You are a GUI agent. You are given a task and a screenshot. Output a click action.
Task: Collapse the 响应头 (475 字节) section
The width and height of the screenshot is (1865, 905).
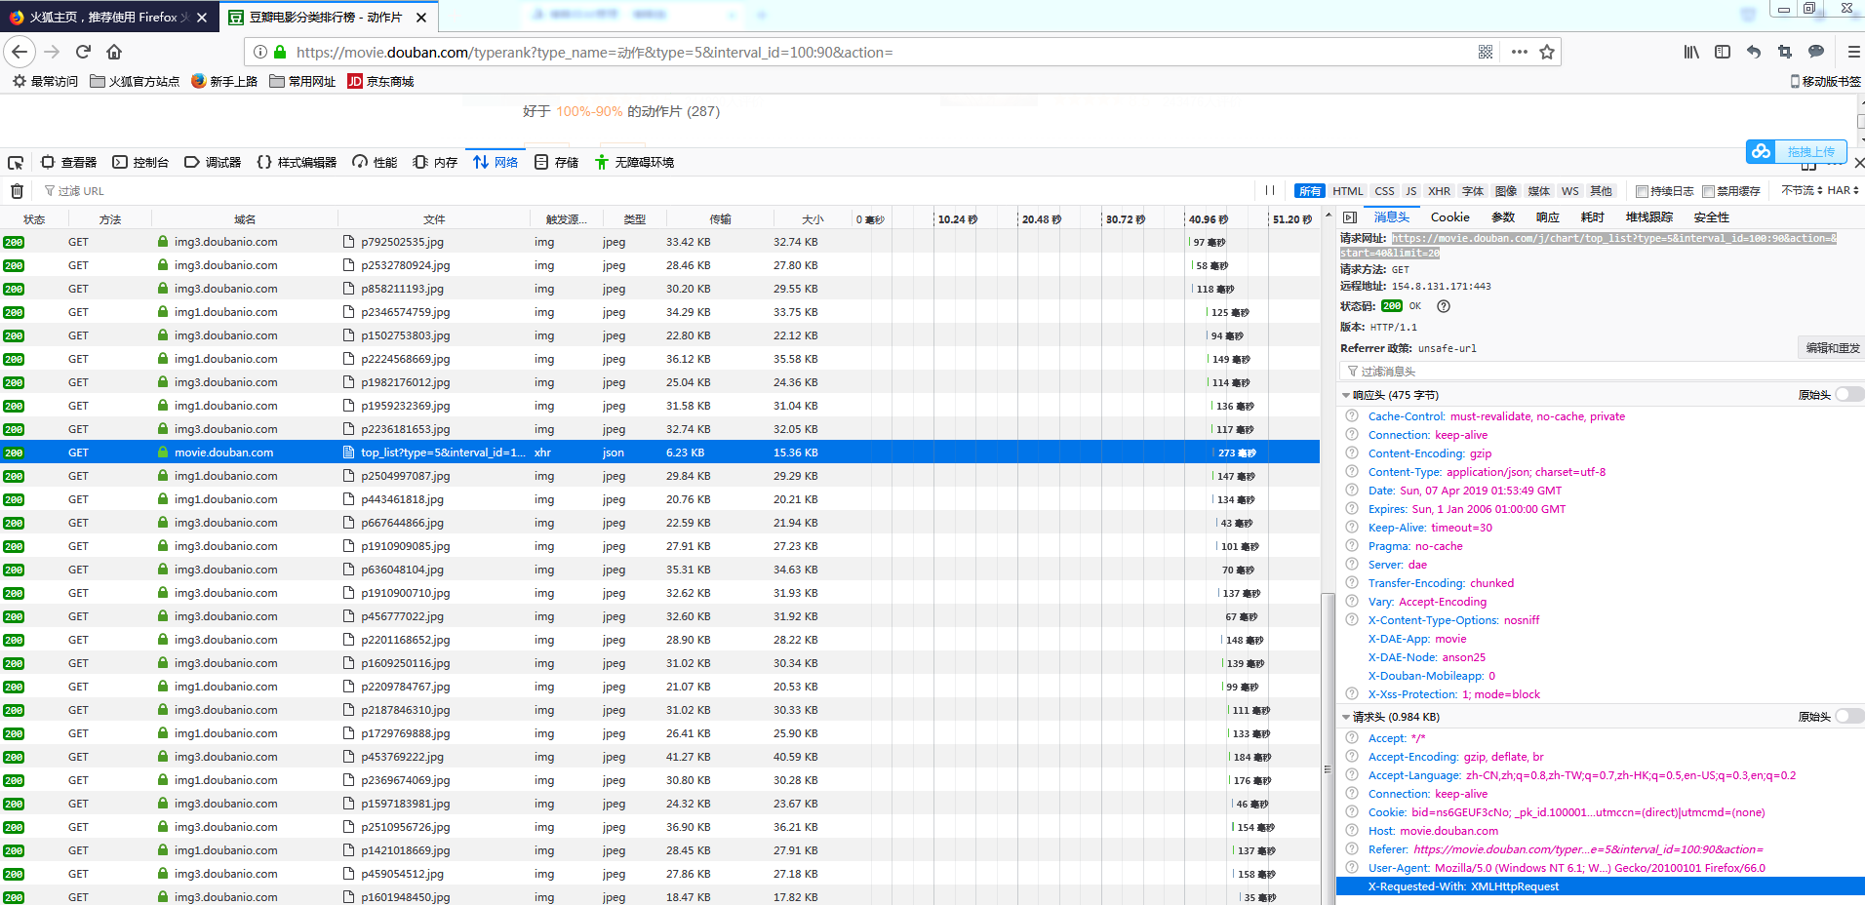[x=1346, y=396]
